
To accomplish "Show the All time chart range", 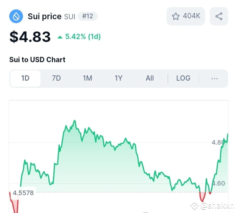I will click(150, 78).
